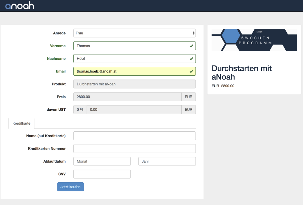The width and height of the screenshot is (303, 205).
Task: Click the aNoah logo in header
Action: tap(19, 6)
